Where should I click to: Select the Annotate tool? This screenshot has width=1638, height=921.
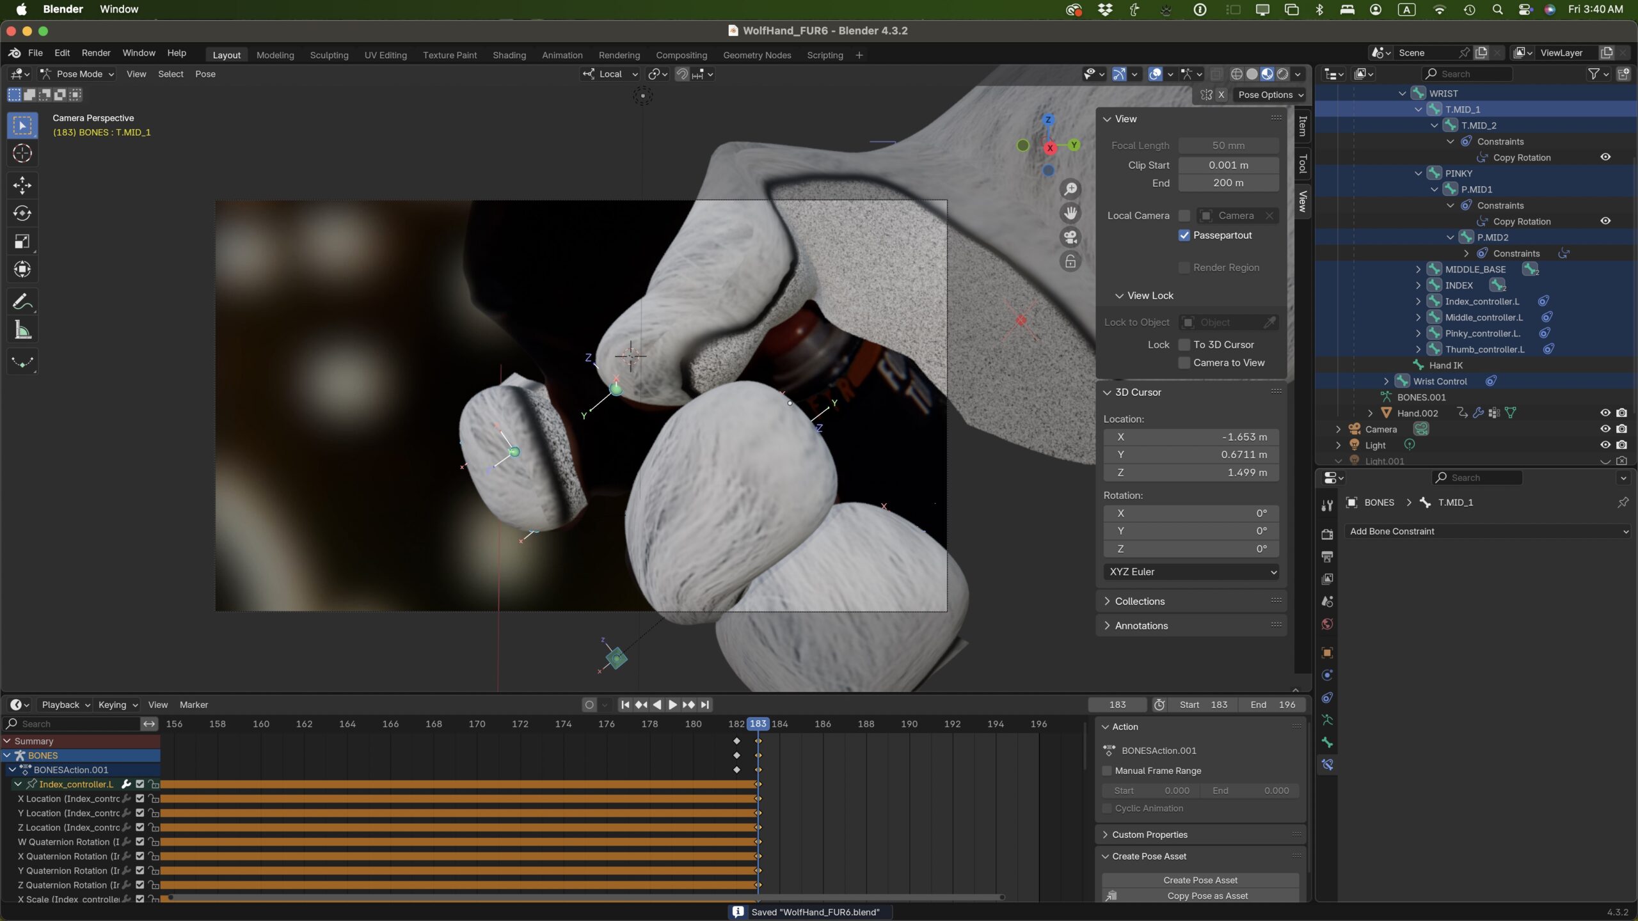coord(22,301)
